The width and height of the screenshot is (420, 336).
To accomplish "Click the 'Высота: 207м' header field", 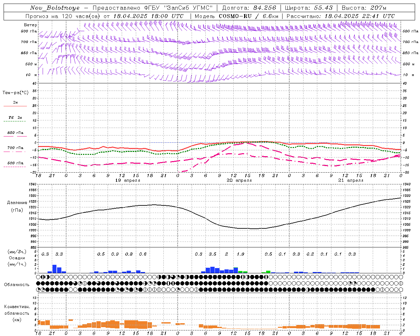I will pos(364,8).
